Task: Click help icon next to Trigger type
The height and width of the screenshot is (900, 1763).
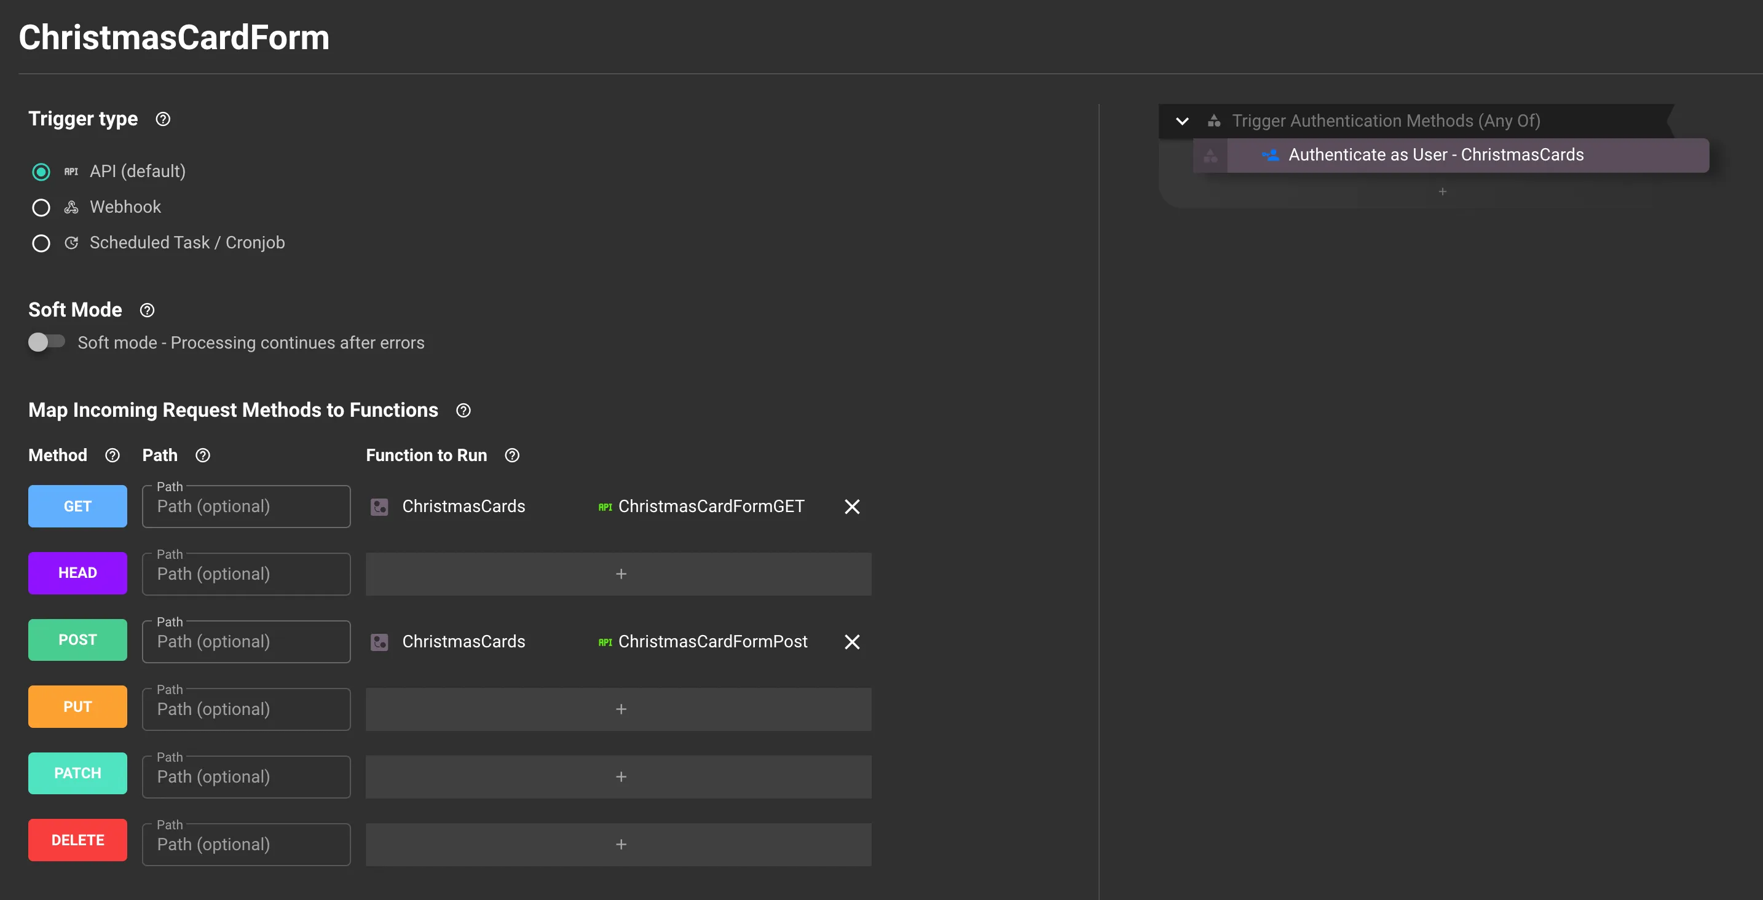Action: pos(163,119)
